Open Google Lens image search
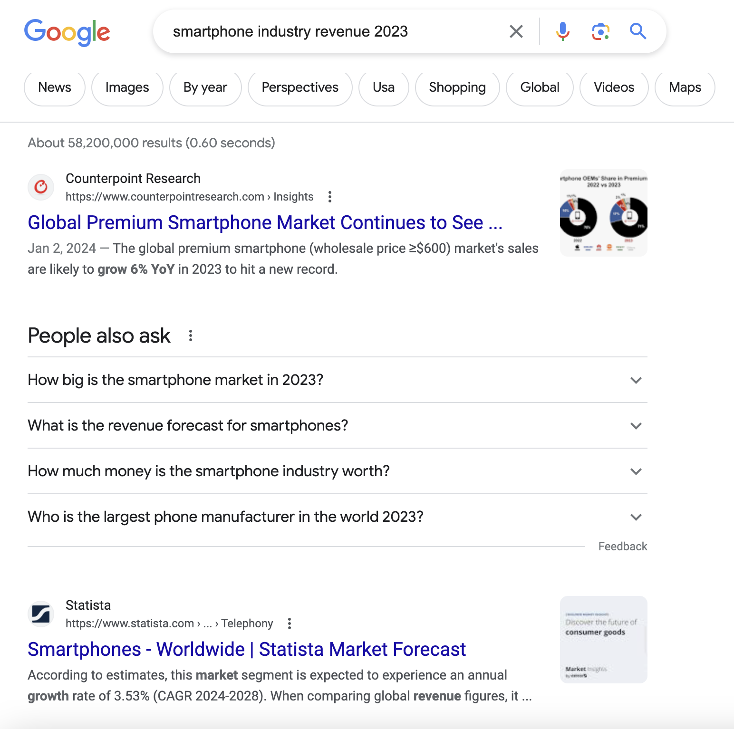 click(x=600, y=31)
